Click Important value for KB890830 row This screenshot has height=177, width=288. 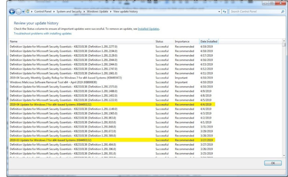[181, 82]
